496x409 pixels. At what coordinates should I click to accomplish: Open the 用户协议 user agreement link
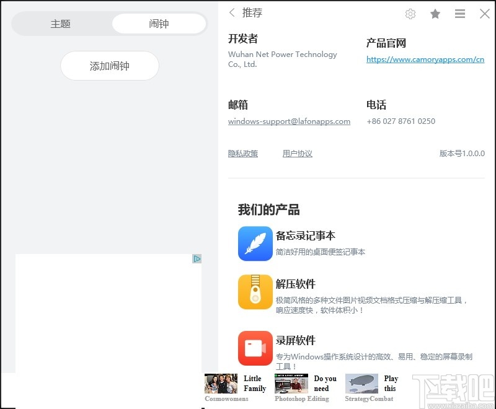point(297,153)
